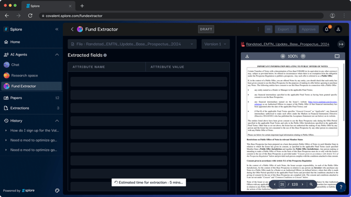Image resolution: width=351 pixels, height=197 pixels.
Task: Click ATTRIBUTE VALUE column header
Action: coord(167,67)
